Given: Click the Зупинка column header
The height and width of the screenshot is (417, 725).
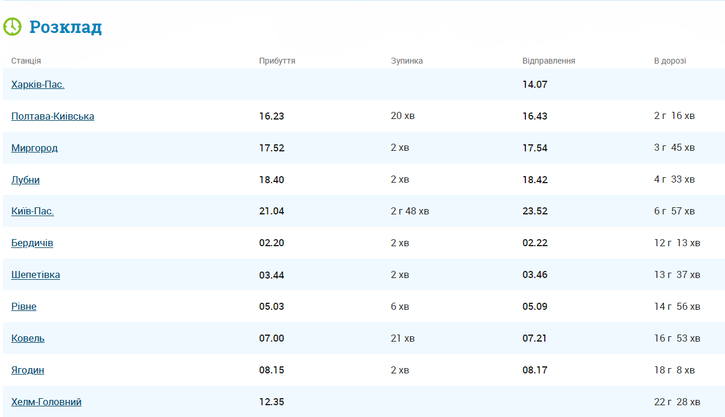Looking at the screenshot, I should (406, 61).
